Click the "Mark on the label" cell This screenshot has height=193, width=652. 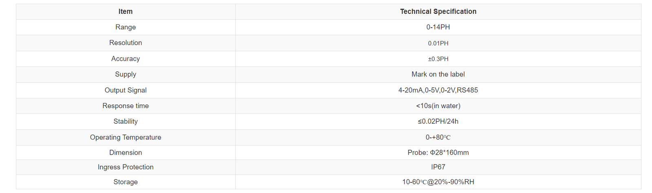[x=438, y=74]
